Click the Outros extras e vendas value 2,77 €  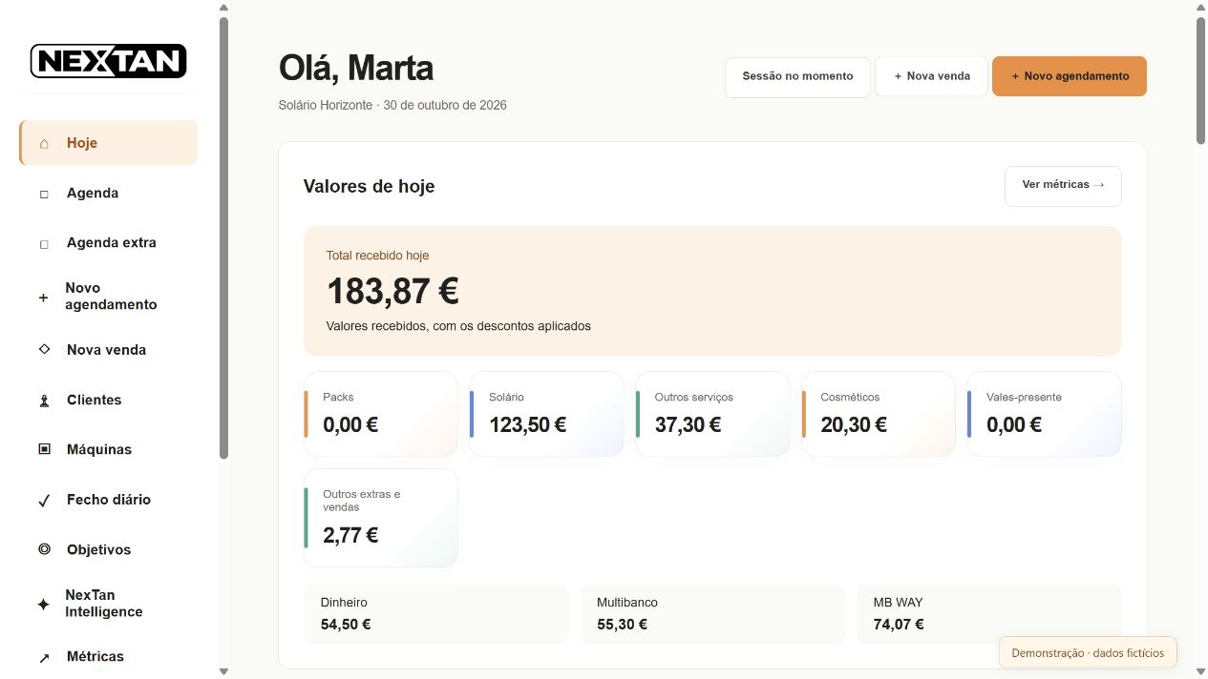[x=350, y=536]
